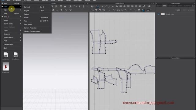
Task: Expand the Import submenu arrow
Action: (x=21, y=20)
